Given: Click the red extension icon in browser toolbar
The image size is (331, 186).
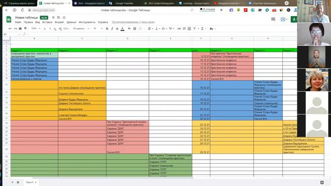Looking at the screenshot, I should 246,10.
